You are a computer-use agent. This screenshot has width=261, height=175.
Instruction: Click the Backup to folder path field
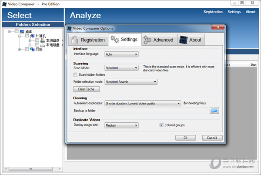click(x=156, y=111)
